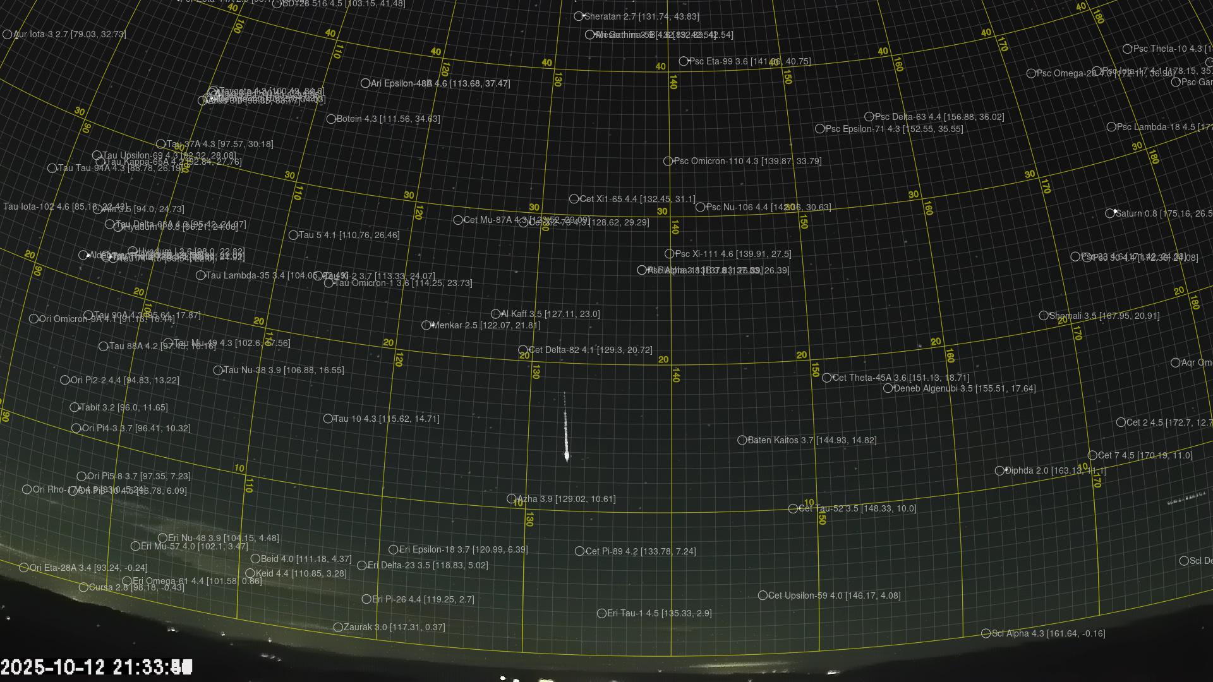The width and height of the screenshot is (1213, 682).
Task: Select the Azha star marker circle
Action: (x=511, y=499)
